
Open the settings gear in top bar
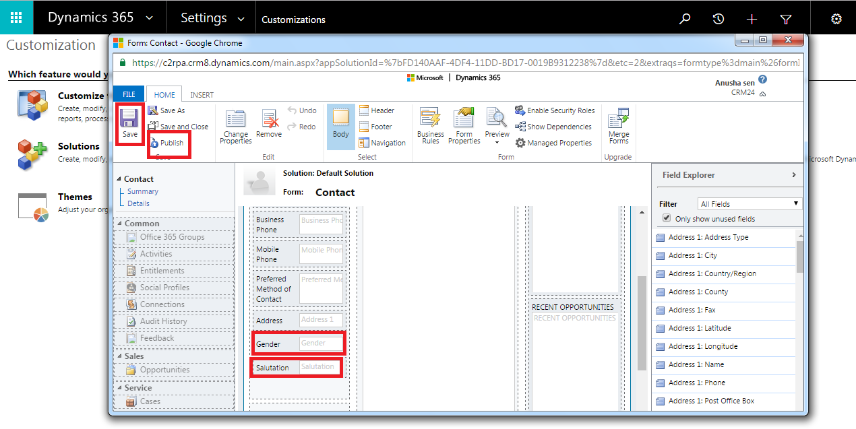click(836, 19)
